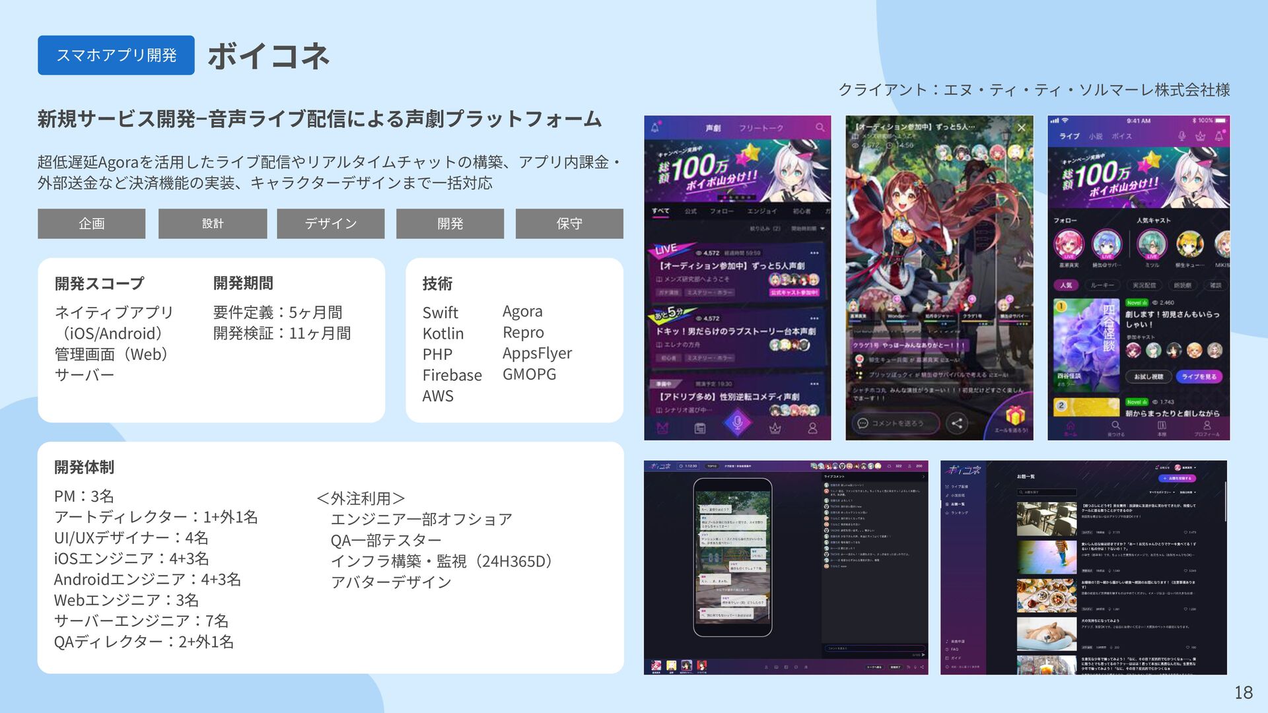
Task: Switch to the ボイス tab
Action: pos(1121,136)
